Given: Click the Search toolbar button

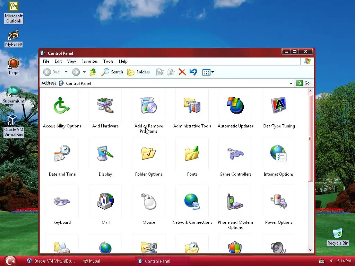Looking at the screenshot, I should coord(112,72).
